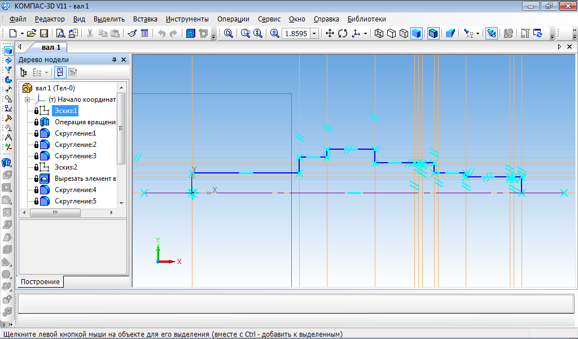
Task: Open the zoom scale dropdown arrow
Action: (314, 33)
